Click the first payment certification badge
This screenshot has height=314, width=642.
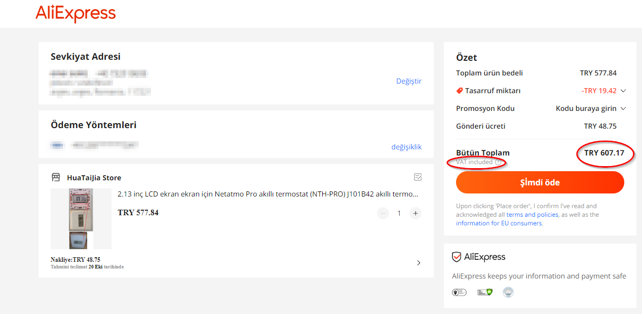[459, 292]
